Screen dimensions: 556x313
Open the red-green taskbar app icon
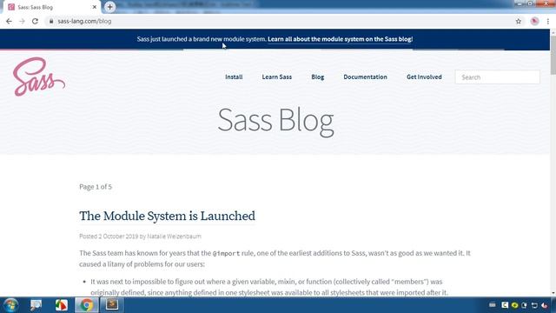(x=62, y=305)
